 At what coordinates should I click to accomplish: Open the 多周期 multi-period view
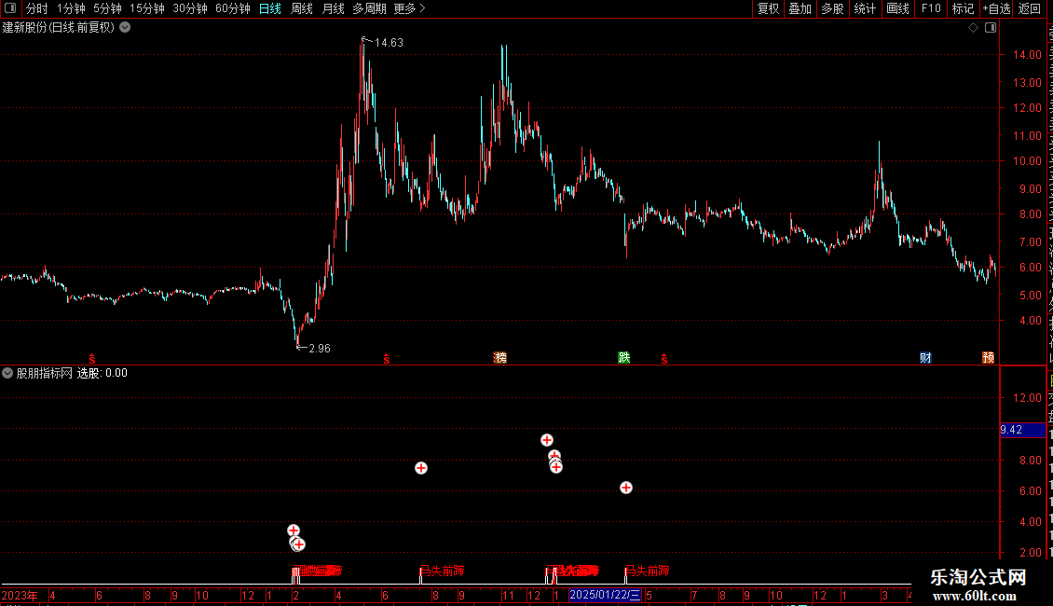coord(369,8)
